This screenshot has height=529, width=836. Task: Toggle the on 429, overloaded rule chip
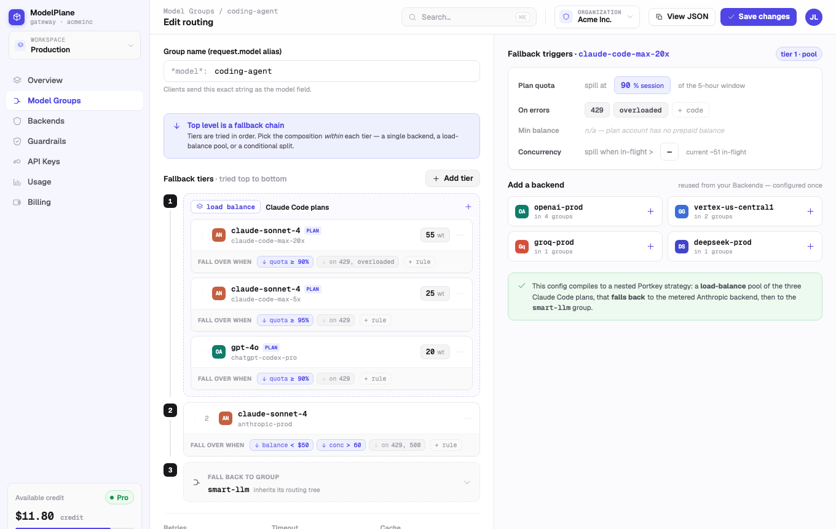coord(358,261)
